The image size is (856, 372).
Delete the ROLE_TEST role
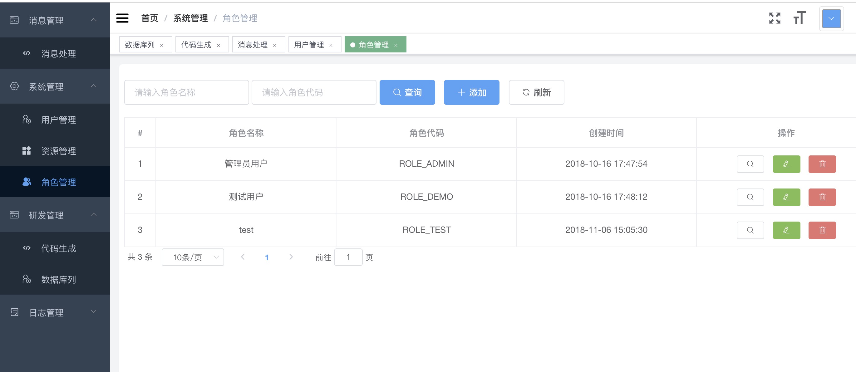point(822,230)
